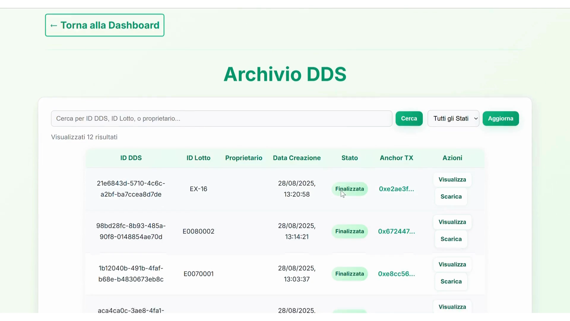Screen dimensions: 570x321
Task: Click Visualizza for lot EX-16
Action: pyautogui.click(x=452, y=180)
